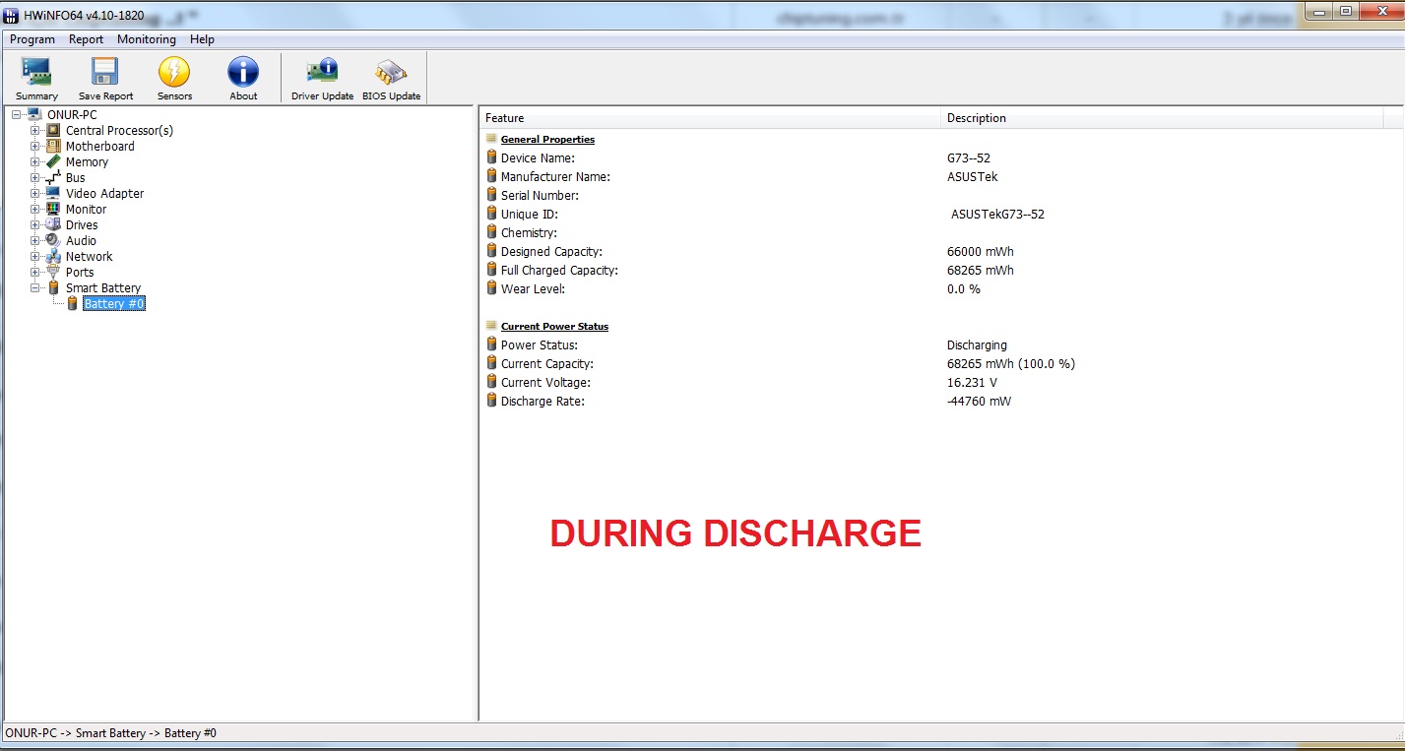Image resolution: width=1405 pixels, height=751 pixels.
Task: Click the General Properties section icon
Action: coord(491,139)
